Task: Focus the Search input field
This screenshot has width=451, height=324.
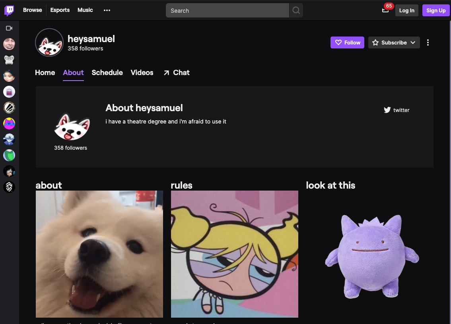Action: (227, 11)
